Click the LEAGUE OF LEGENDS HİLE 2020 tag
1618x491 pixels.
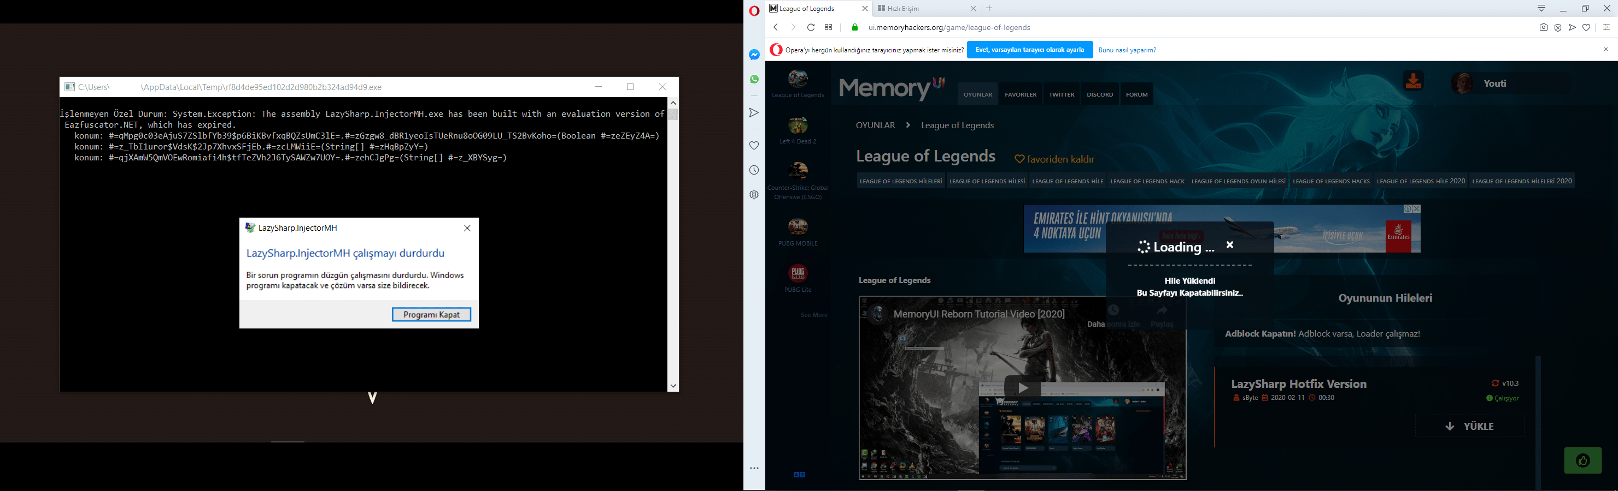tap(1421, 181)
